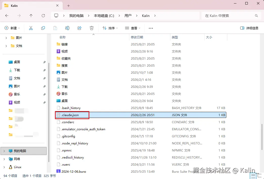The width and height of the screenshot is (264, 179).
Task: Go back with the left arrow
Action: (7, 16)
